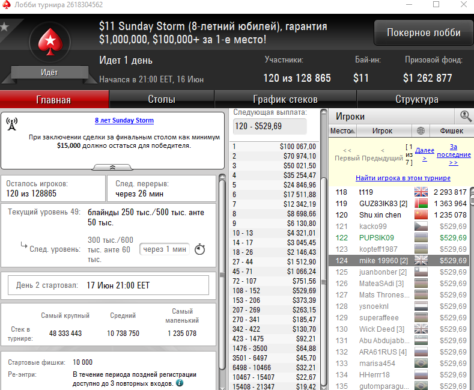Select player row kacko99
This screenshot has width=474, height=390.
click(x=398, y=227)
